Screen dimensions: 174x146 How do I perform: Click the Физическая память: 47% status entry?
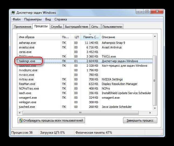pyautogui.click(x=94, y=133)
